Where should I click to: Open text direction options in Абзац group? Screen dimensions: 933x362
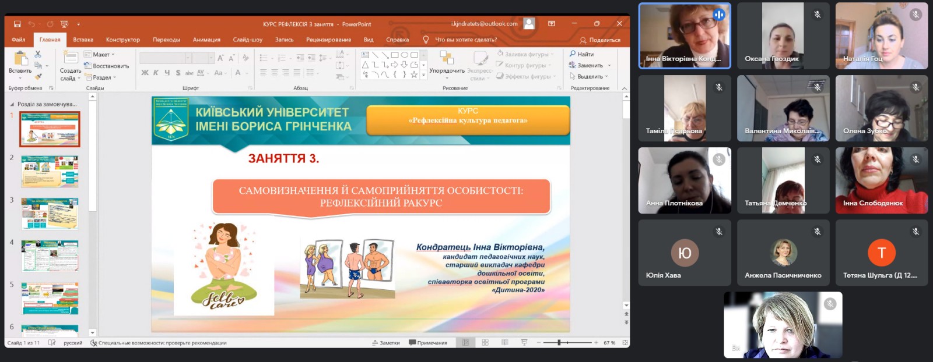(342, 54)
